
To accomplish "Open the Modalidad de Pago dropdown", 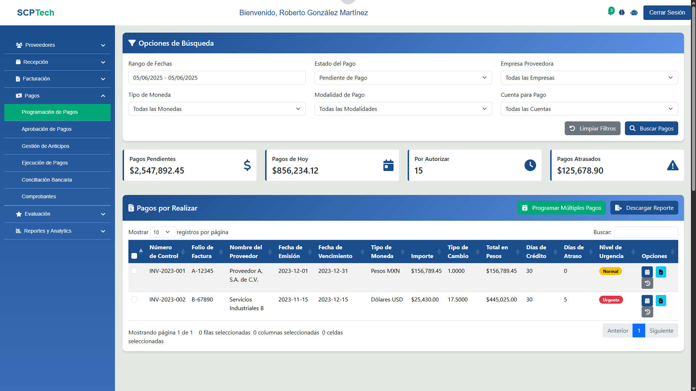I will tap(403, 109).
